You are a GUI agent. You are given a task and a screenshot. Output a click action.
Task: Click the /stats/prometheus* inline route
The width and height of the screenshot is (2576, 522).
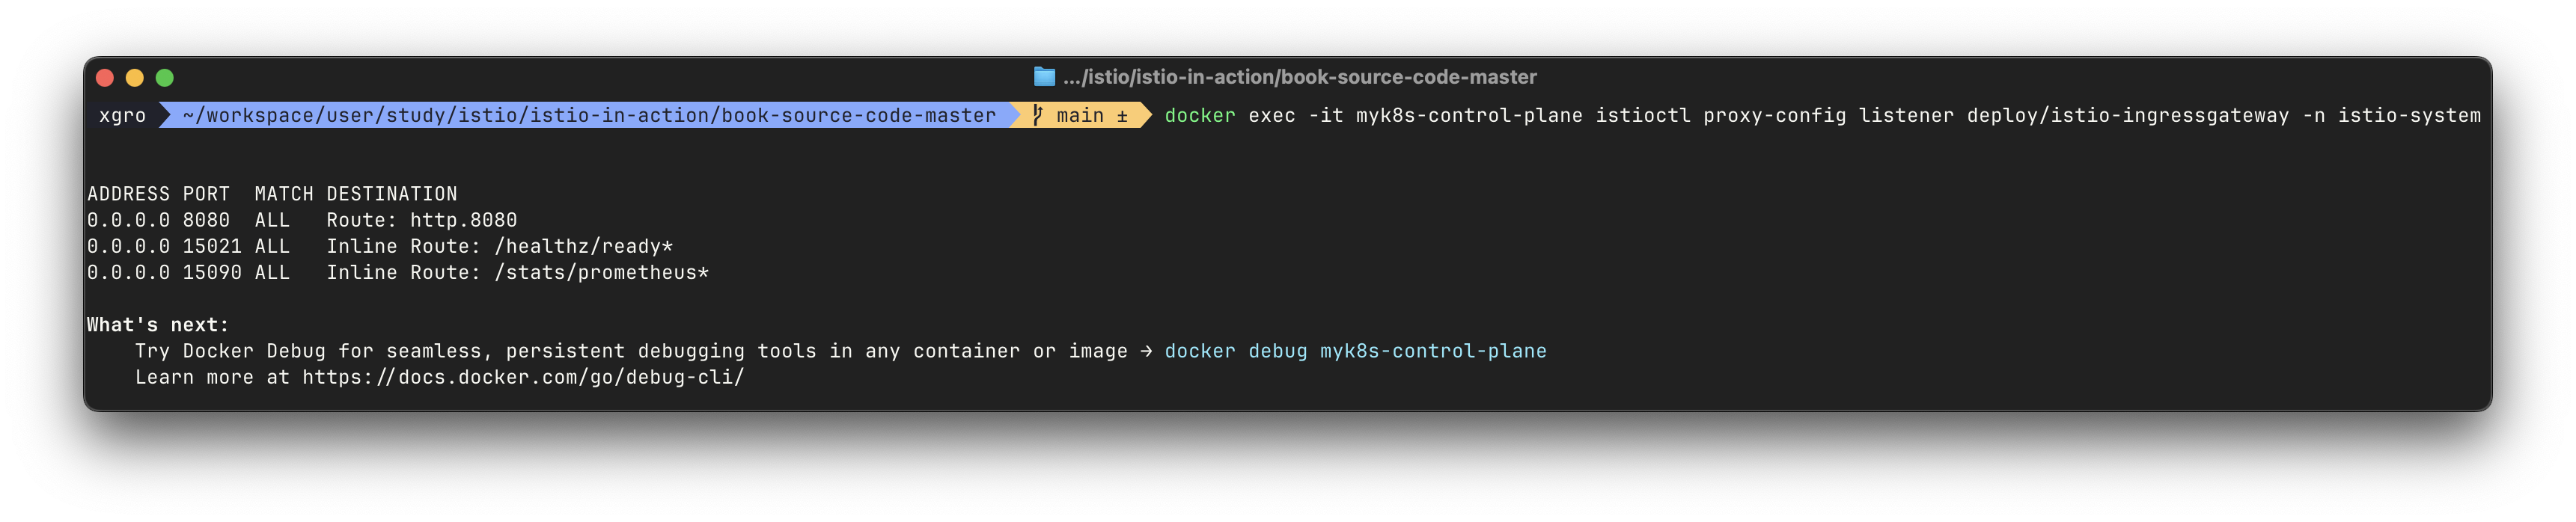pyautogui.click(x=601, y=272)
